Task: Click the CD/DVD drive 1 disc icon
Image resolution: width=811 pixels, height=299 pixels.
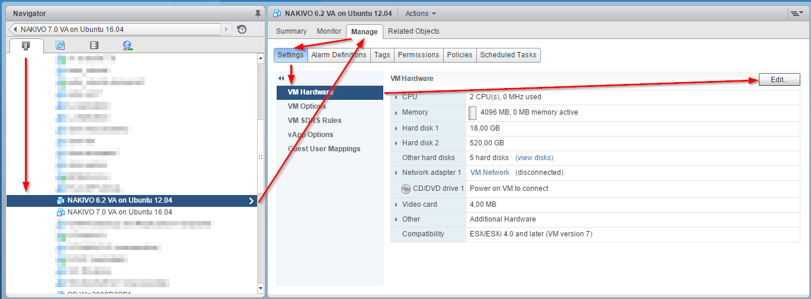Action: (405, 189)
